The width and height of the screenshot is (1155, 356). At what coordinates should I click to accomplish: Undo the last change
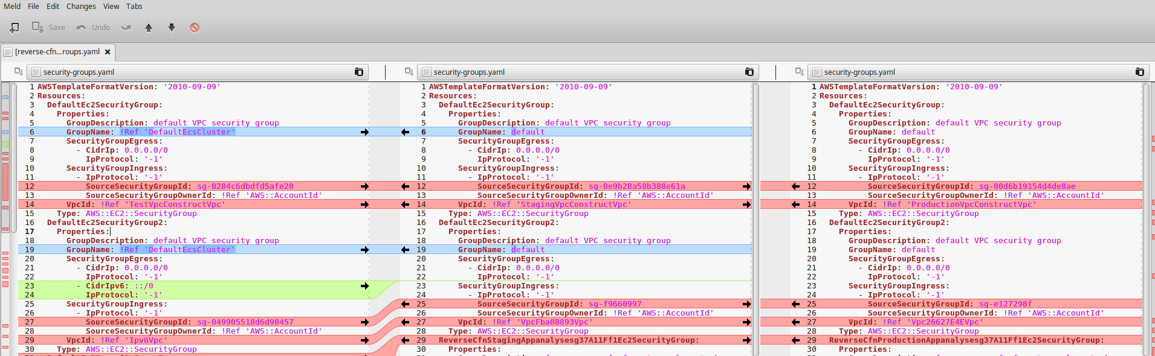[x=93, y=27]
